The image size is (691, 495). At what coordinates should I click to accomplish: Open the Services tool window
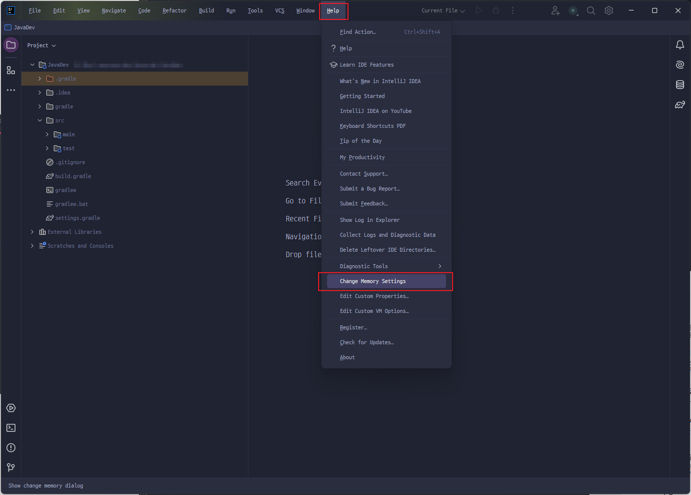click(11, 408)
